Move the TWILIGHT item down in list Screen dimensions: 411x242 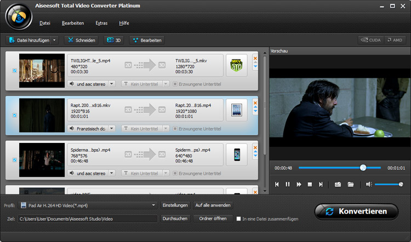click(x=255, y=67)
